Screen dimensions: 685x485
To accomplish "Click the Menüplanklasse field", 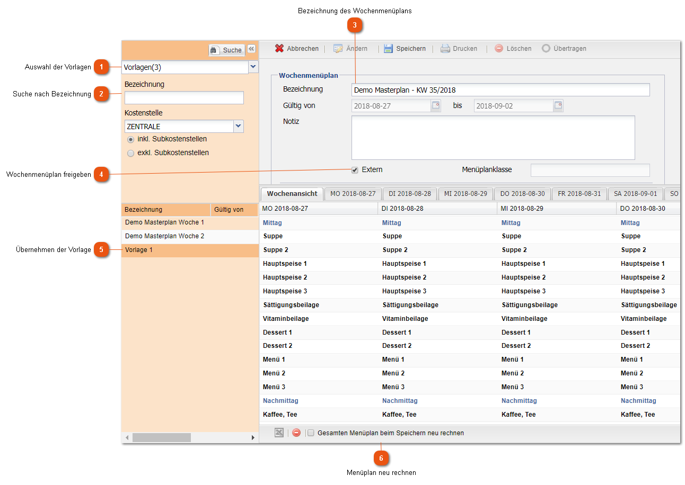I will coord(590,170).
